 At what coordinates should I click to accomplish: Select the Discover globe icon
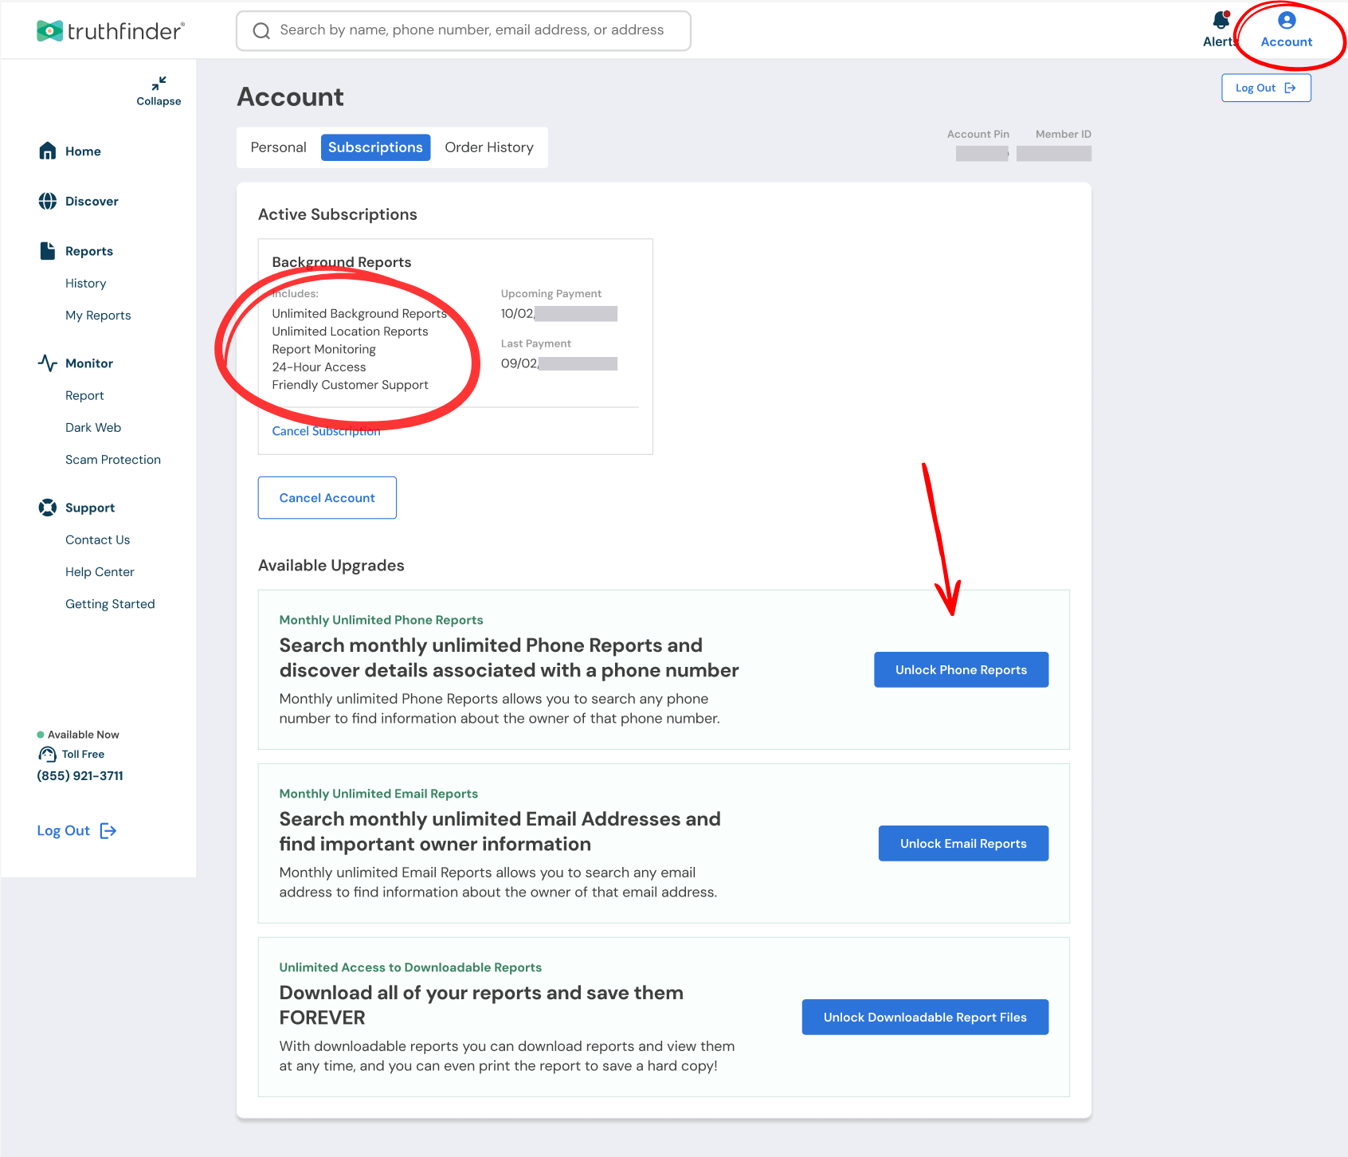tap(48, 201)
